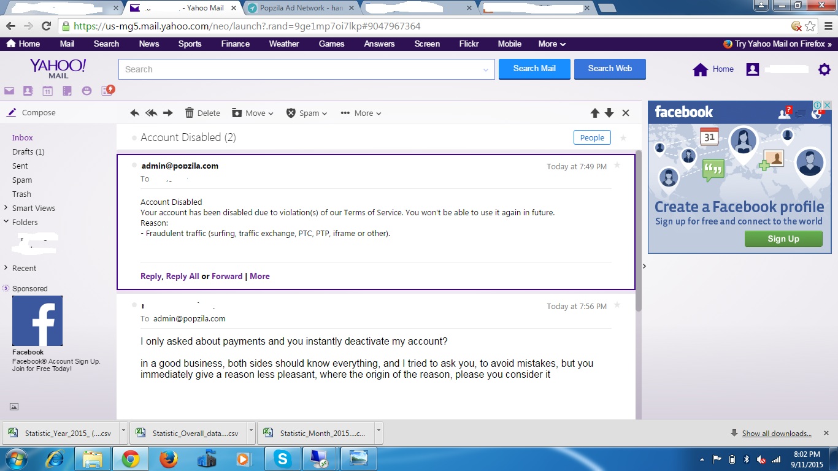
Task: Open Finance in Yahoo navigation bar
Action: [x=236, y=44]
